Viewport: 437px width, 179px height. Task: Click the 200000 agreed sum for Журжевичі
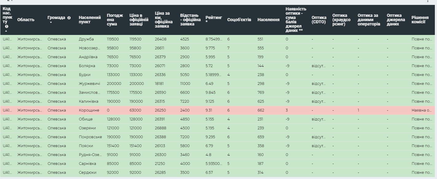[114, 83]
